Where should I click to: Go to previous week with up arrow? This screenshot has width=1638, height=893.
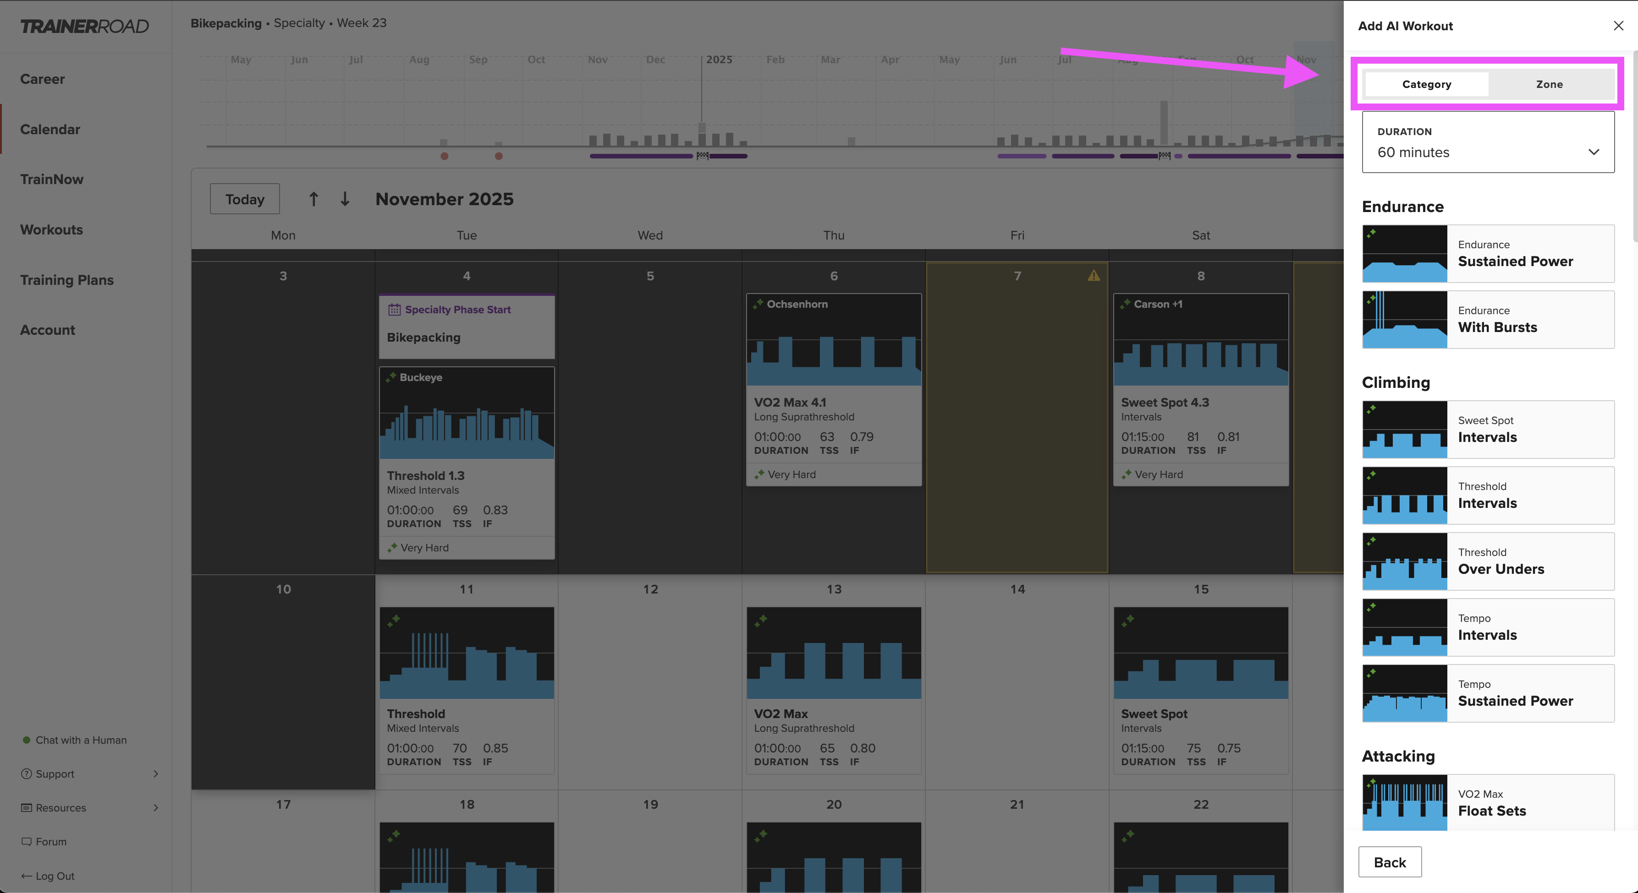[x=313, y=199]
